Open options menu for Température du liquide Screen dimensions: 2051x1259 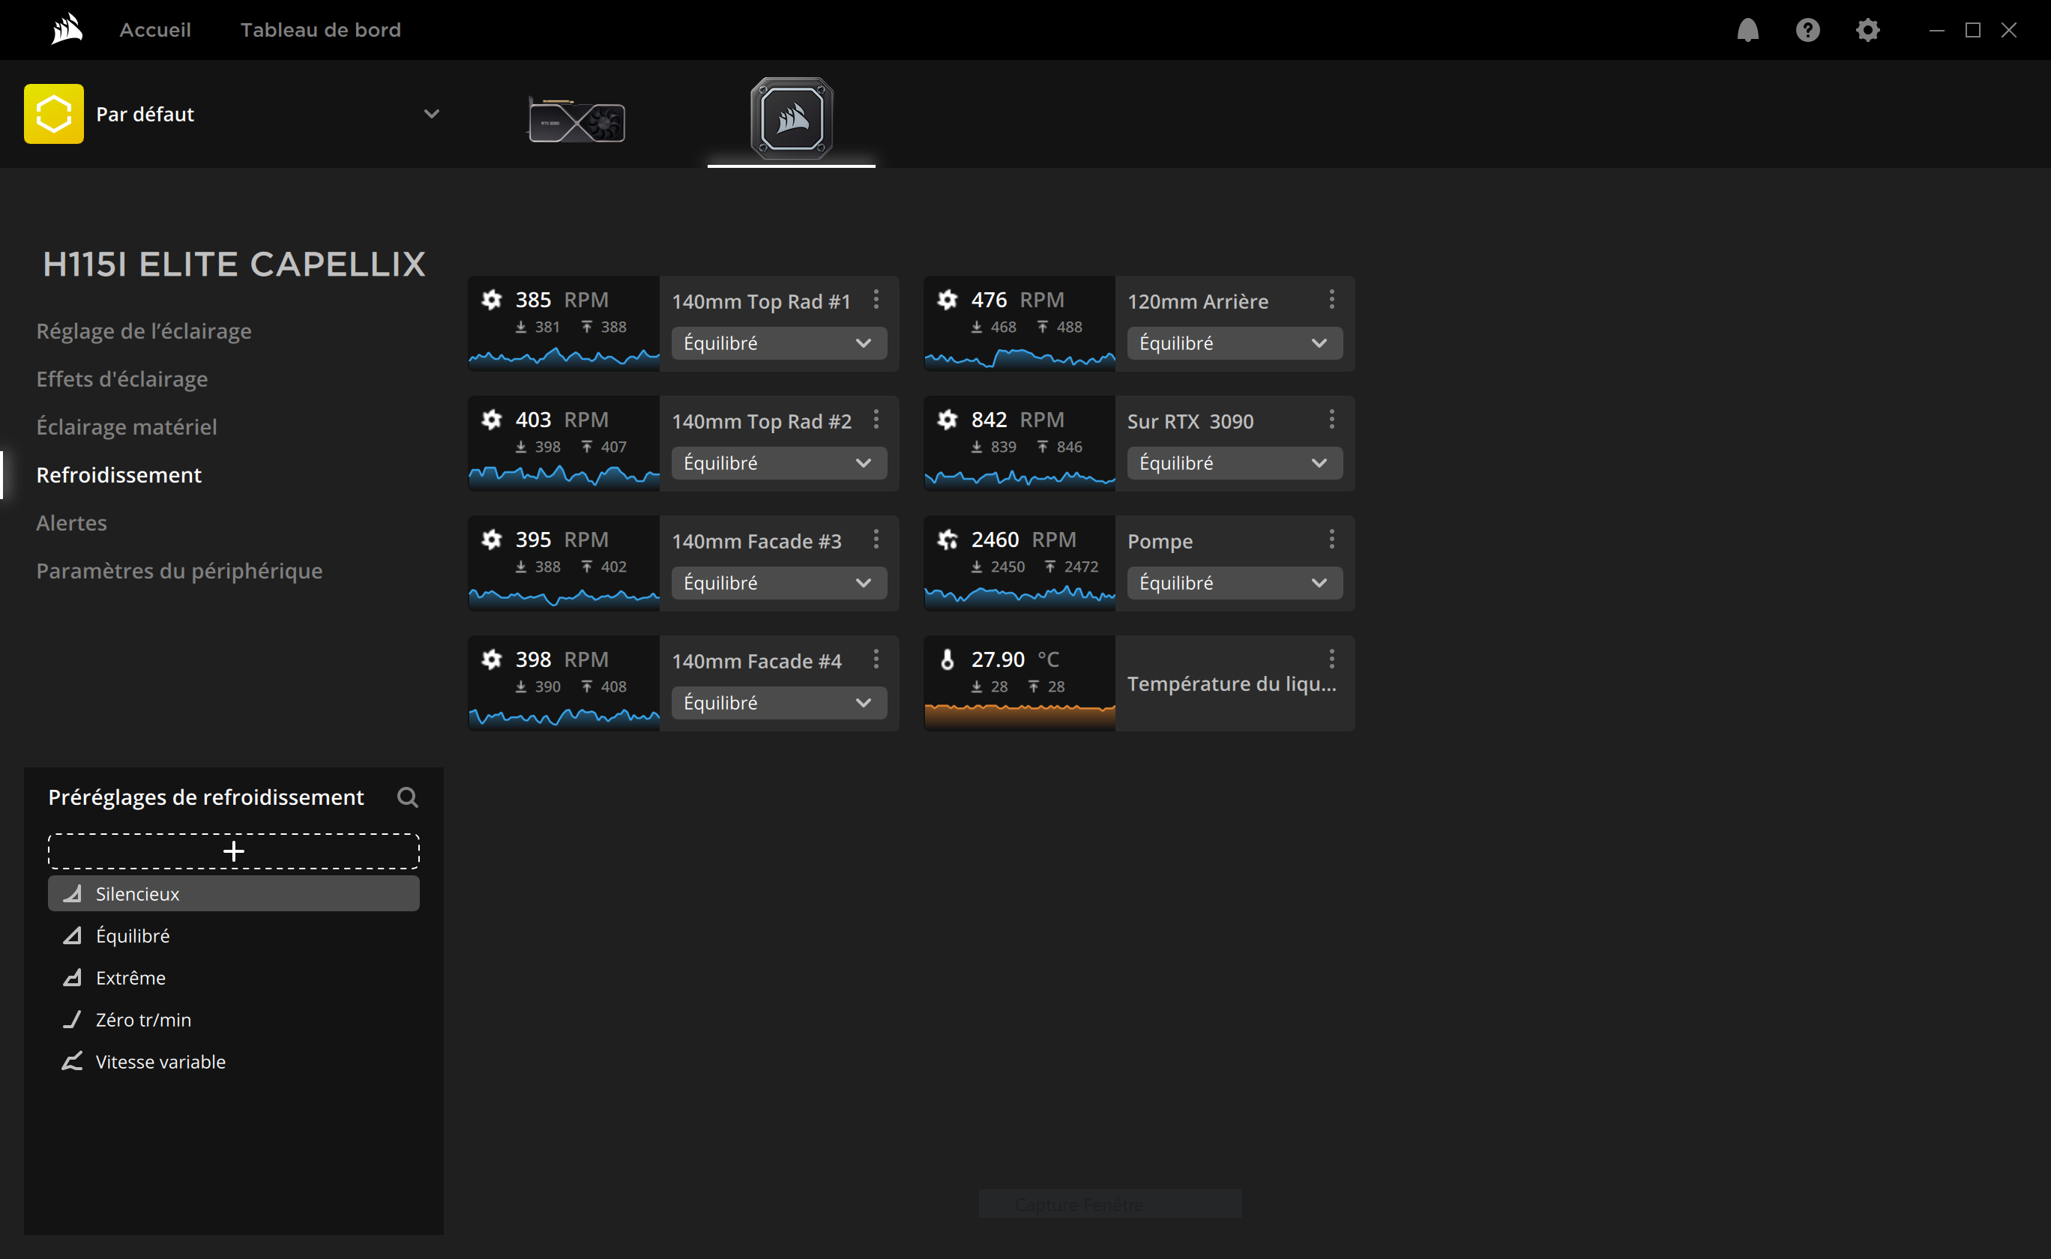1331,659
